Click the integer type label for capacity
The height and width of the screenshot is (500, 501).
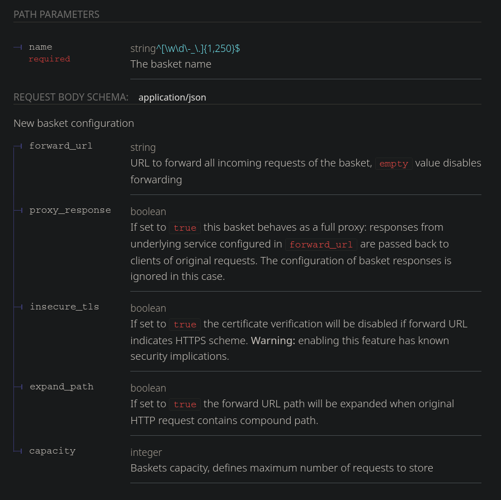(x=146, y=453)
